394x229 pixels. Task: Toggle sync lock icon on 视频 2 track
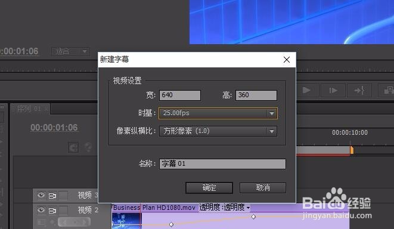coord(52,211)
